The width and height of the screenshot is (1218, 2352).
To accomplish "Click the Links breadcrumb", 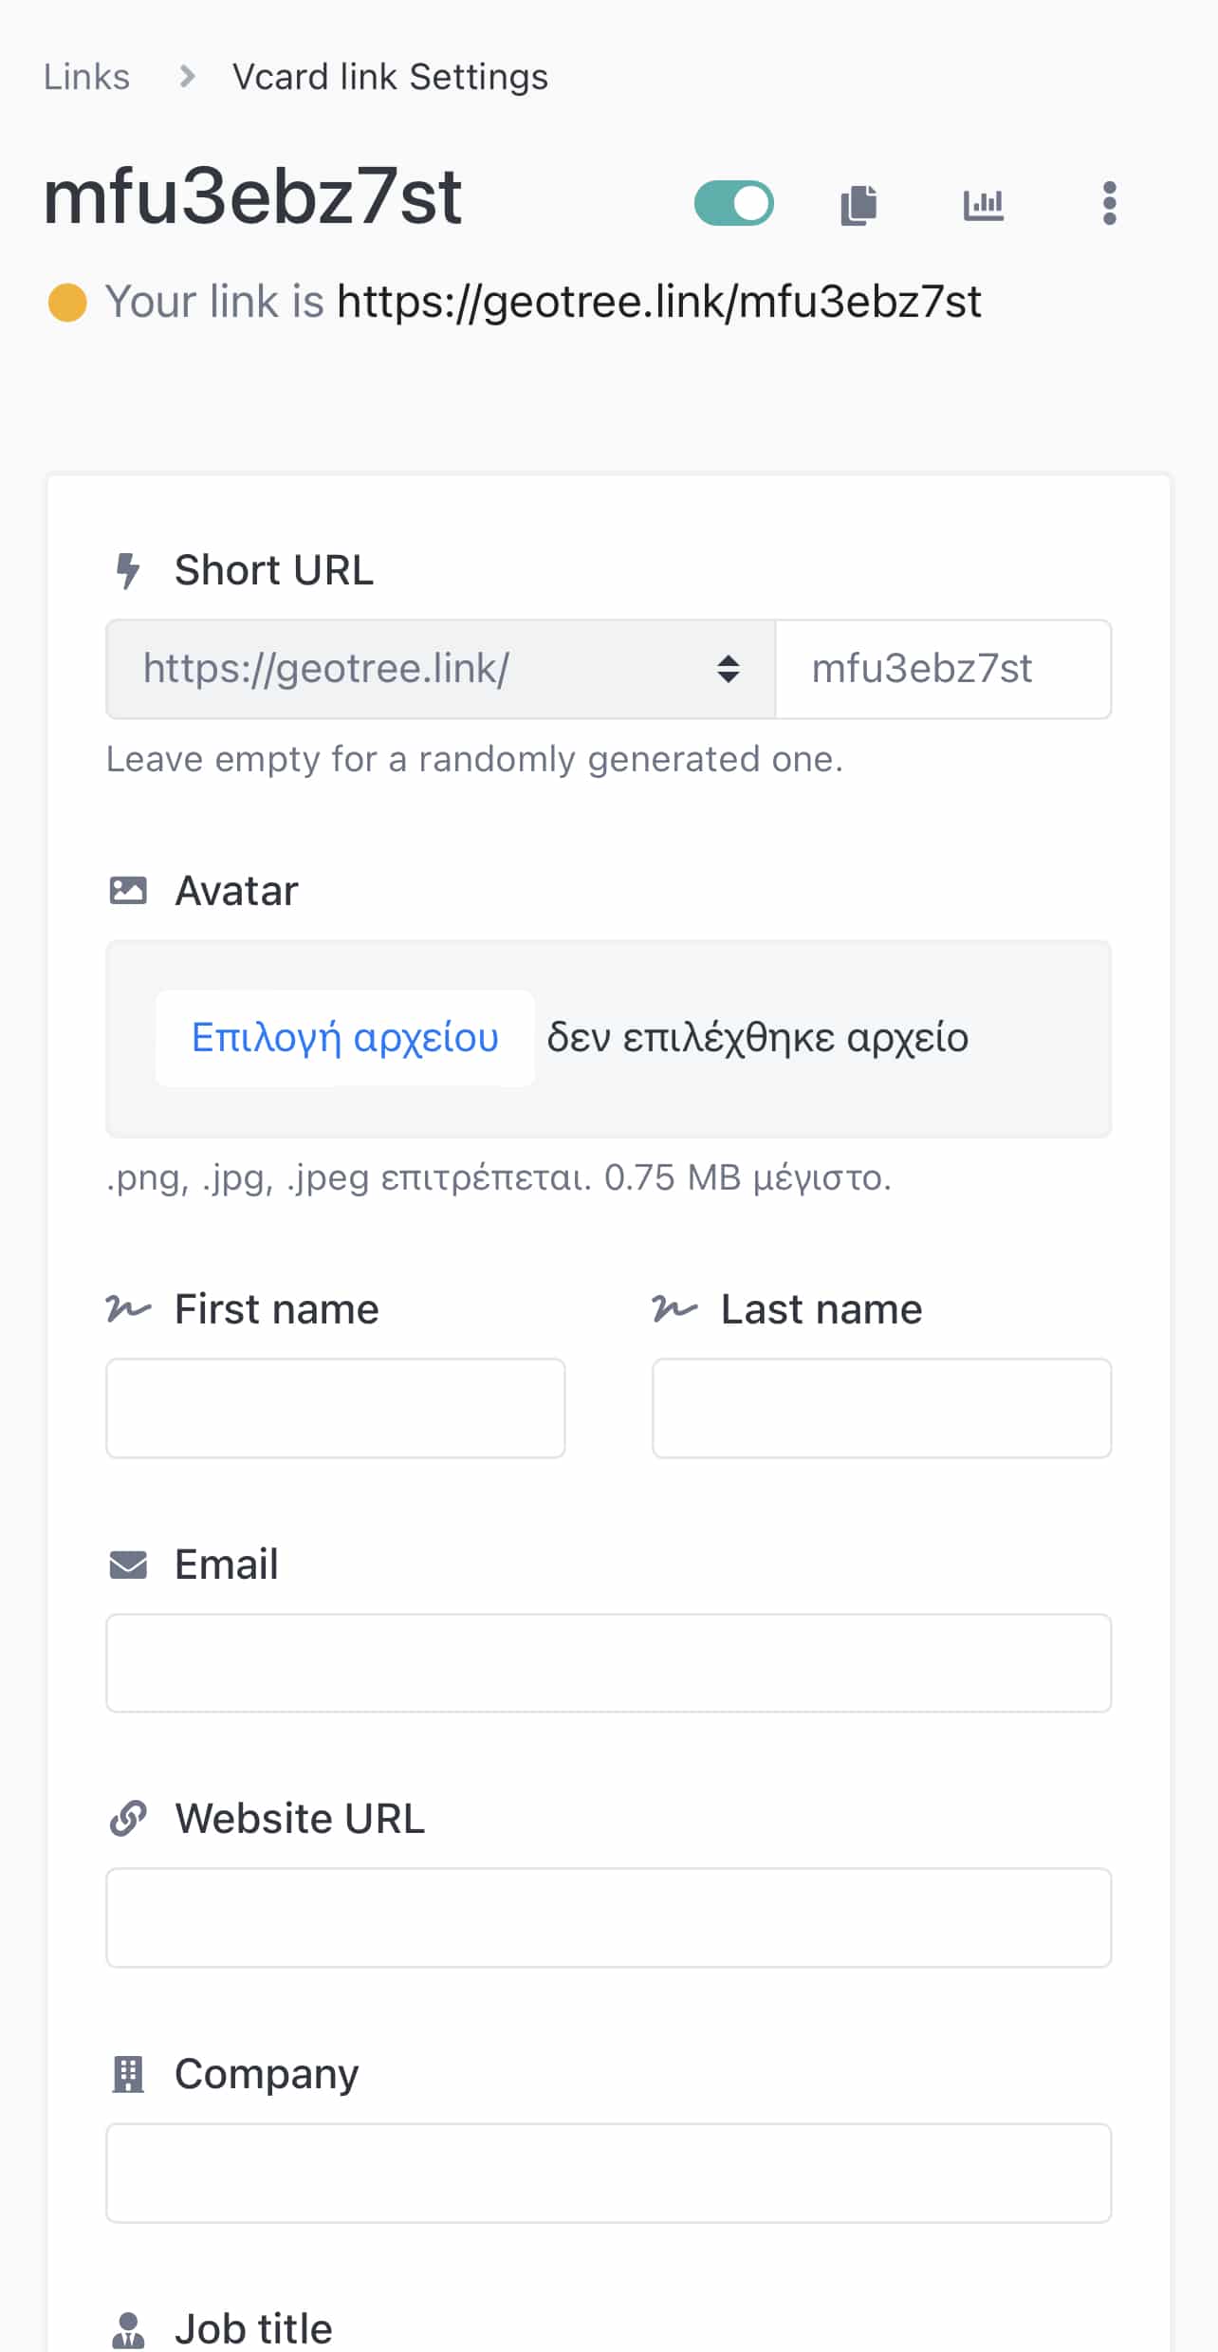I will click(86, 77).
